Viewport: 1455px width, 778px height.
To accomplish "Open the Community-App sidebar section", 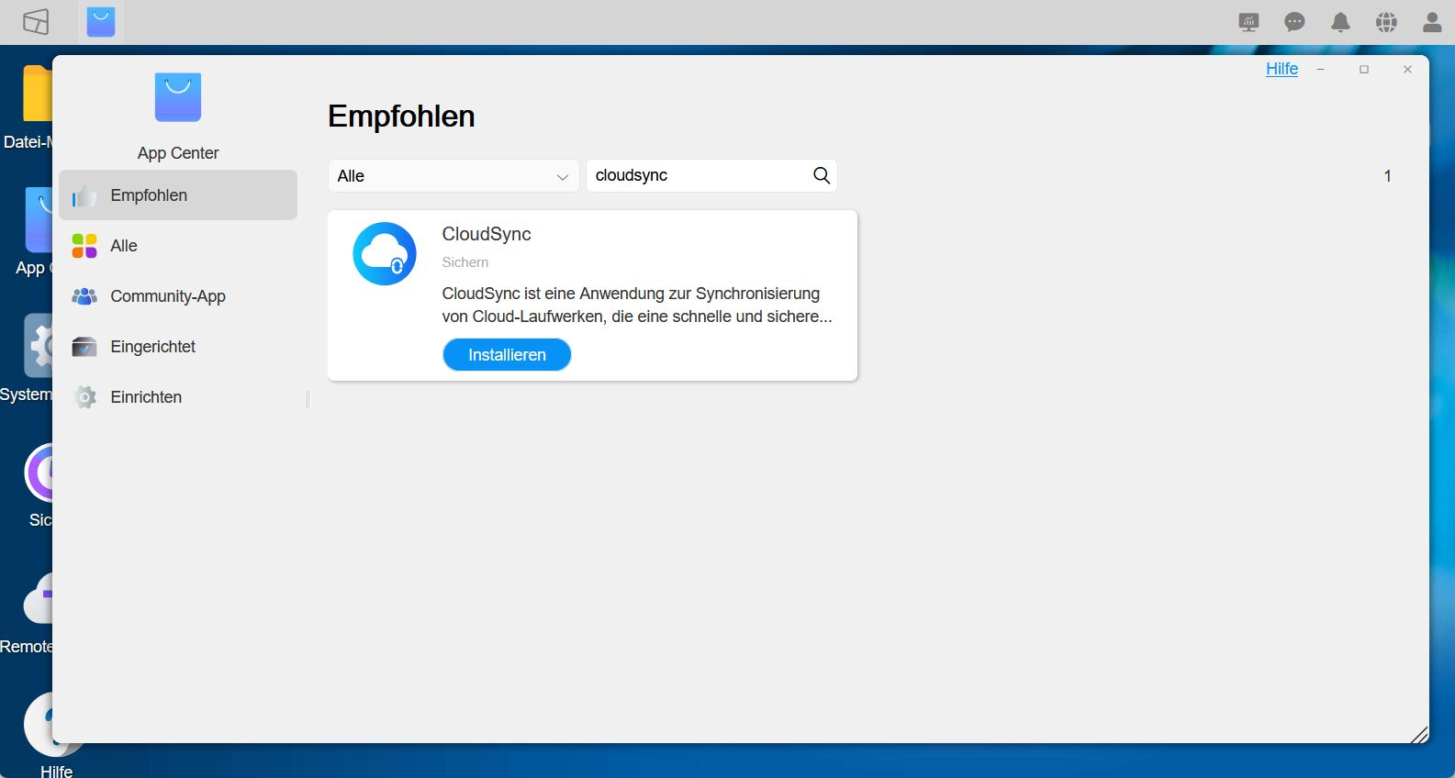I will [x=178, y=296].
